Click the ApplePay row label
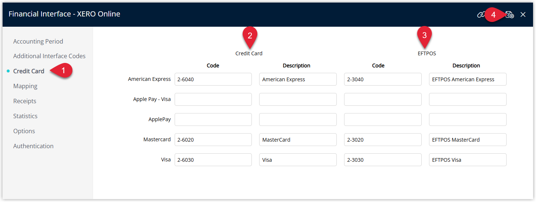 click(160, 119)
